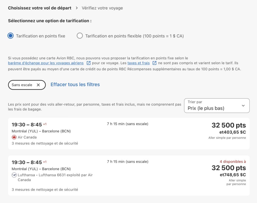
Task: Go to Choisissez votre vol de départ step
Action: [40, 8]
